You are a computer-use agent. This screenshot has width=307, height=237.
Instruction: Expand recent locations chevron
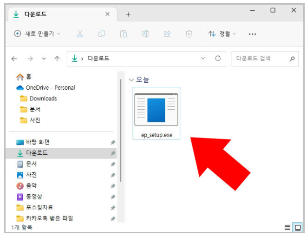44,59
